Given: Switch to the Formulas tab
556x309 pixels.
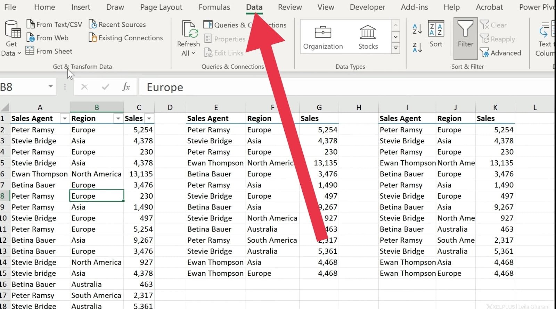Looking at the screenshot, I should click(214, 7).
